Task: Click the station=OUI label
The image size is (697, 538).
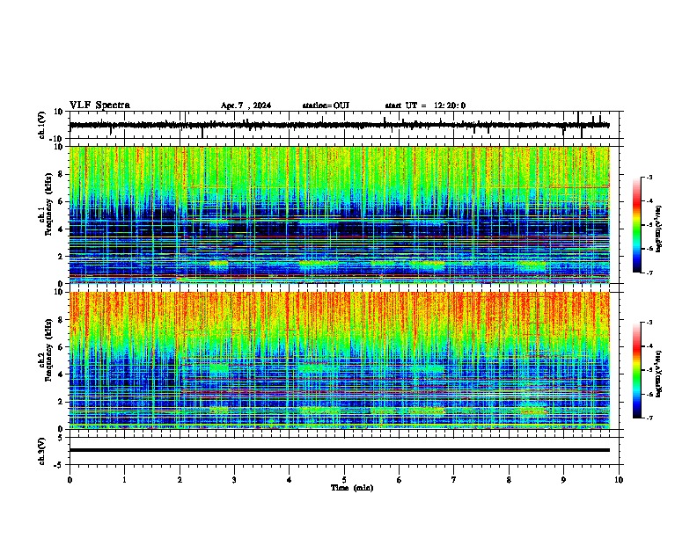Action: pyautogui.click(x=326, y=105)
